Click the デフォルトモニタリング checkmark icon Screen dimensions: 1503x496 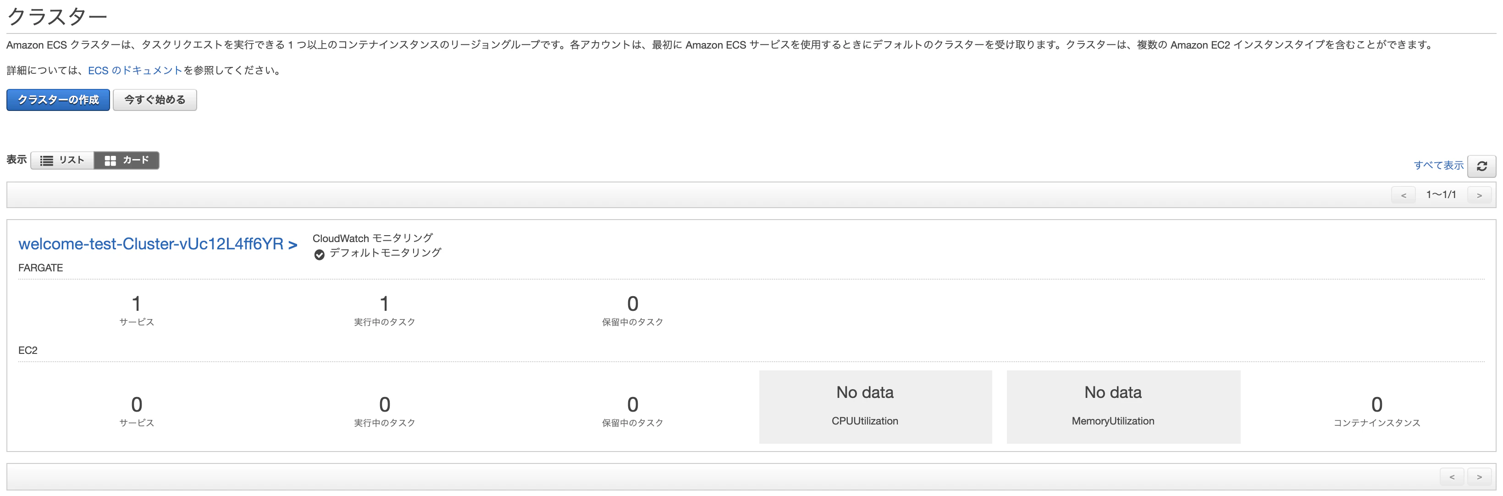pyautogui.click(x=319, y=254)
